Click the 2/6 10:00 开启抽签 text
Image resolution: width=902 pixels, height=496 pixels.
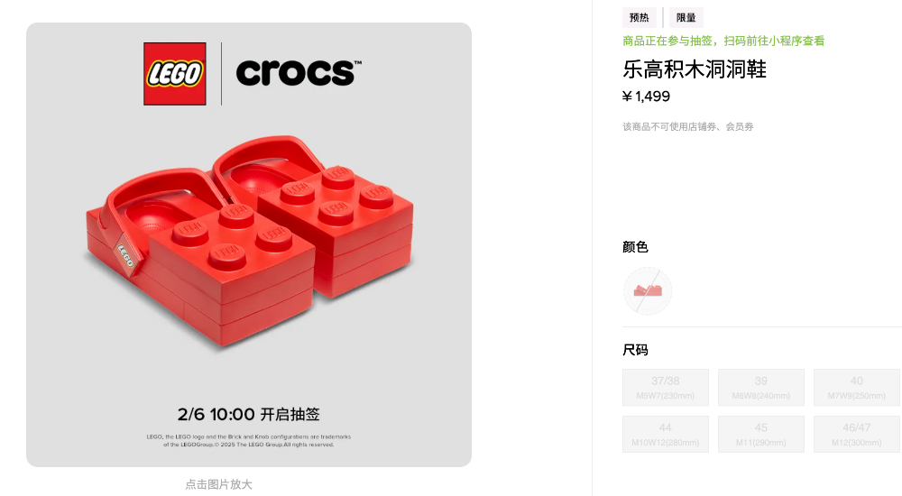(x=249, y=415)
